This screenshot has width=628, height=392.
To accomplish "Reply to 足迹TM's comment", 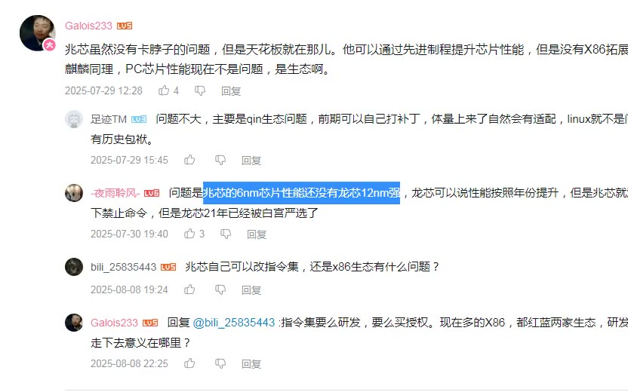I will point(251,161).
